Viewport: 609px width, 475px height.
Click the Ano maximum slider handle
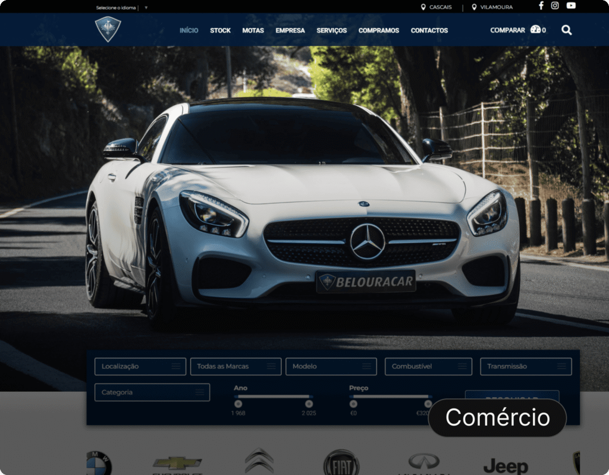click(309, 404)
